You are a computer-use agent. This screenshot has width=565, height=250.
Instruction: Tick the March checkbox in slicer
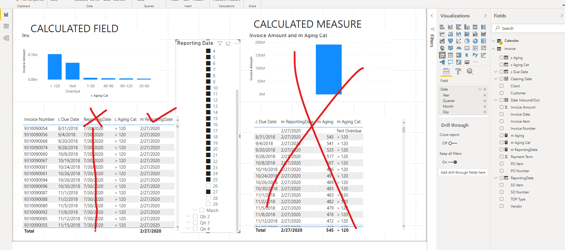click(x=202, y=210)
